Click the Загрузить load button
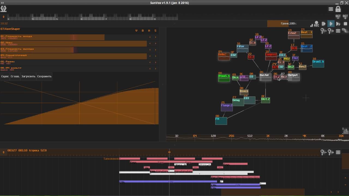 [28, 76]
